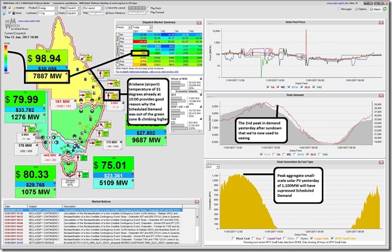Screen dimensions: 392x252
Task: Open the Alarms panel icon
Action: tap(371, 9)
